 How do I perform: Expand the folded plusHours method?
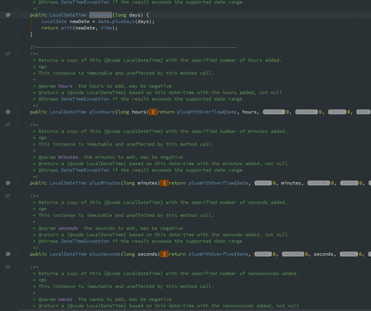tap(16, 112)
